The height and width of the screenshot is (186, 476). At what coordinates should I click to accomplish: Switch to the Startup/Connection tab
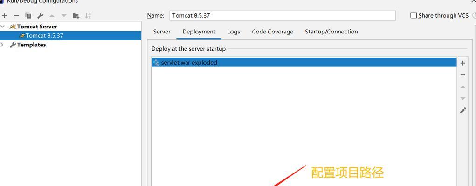(331, 32)
